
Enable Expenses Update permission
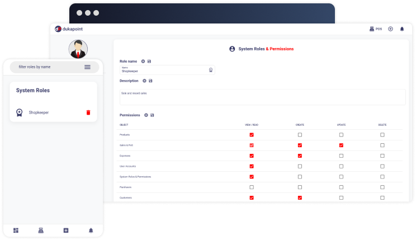coord(341,156)
